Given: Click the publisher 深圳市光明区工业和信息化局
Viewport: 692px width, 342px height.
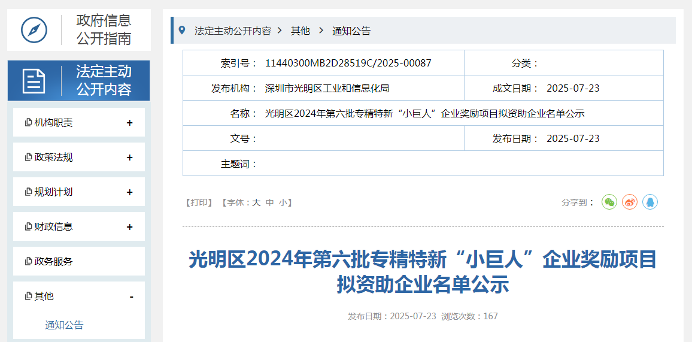Looking at the screenshot, I should tap(327, 88).
